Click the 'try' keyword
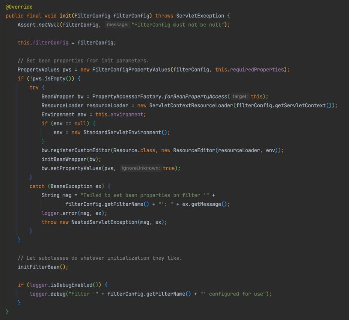This screenshot has width=349, height=320. [34, 88]
